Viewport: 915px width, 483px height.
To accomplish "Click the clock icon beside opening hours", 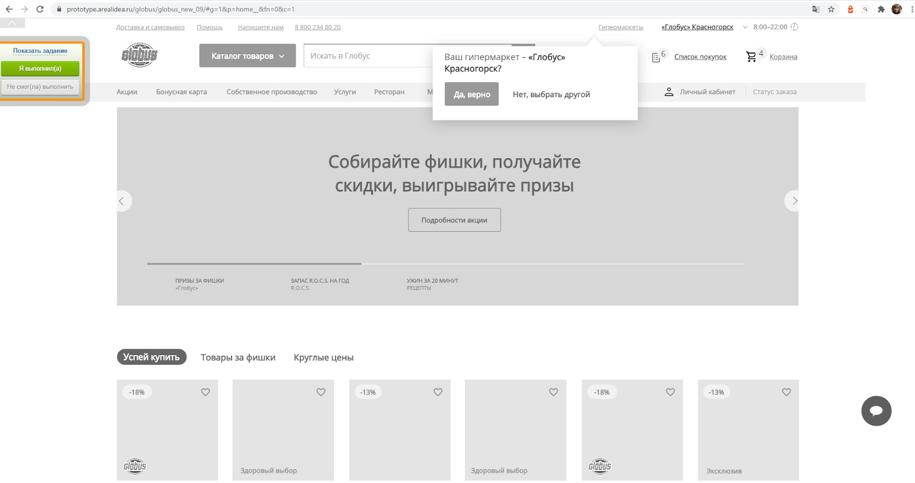I will (794, 27).
